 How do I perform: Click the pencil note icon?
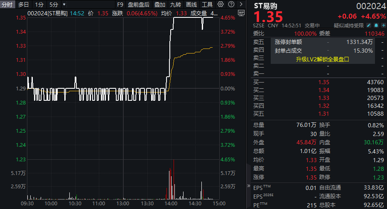[x=368, y=25]
